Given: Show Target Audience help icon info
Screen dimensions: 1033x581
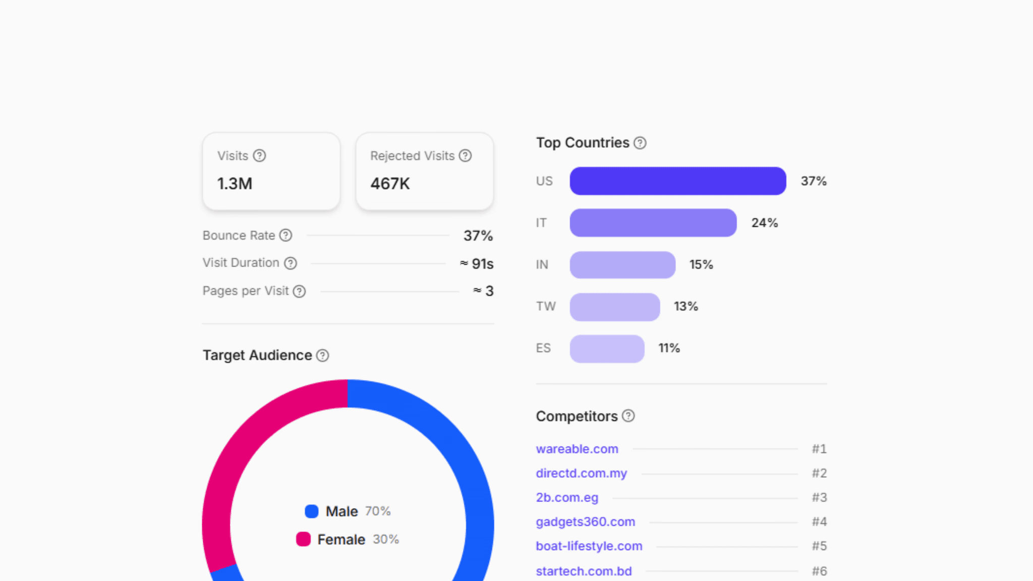Looking at the screenshot, I should pyautogui.click(x=323, y=356).
